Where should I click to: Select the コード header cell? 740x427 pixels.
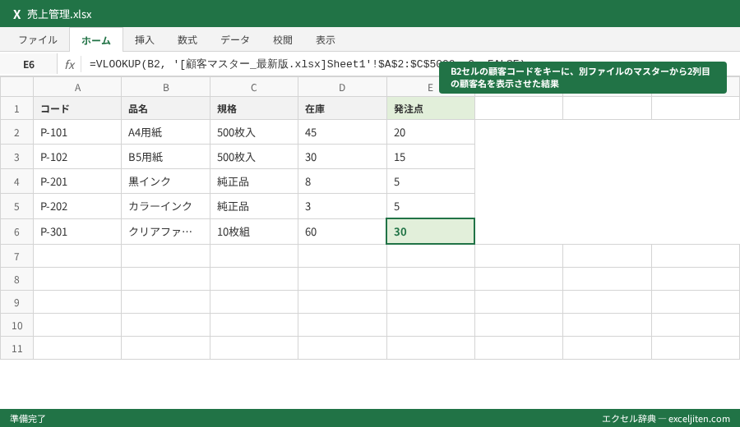click(x=77, y=109)
